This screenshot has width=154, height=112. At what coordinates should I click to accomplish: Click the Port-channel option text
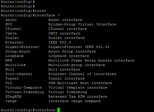(x=19, y=74)
